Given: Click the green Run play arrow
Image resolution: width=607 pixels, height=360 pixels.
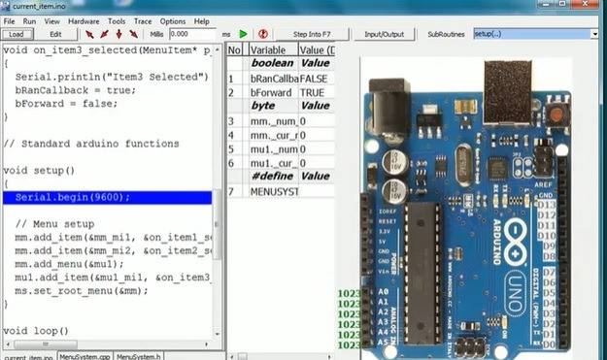Looking at the screenshot, I should [x=243, y=34].
